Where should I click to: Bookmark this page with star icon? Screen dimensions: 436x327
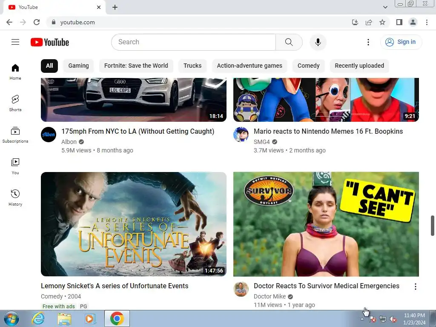click(x=382, y=22)
